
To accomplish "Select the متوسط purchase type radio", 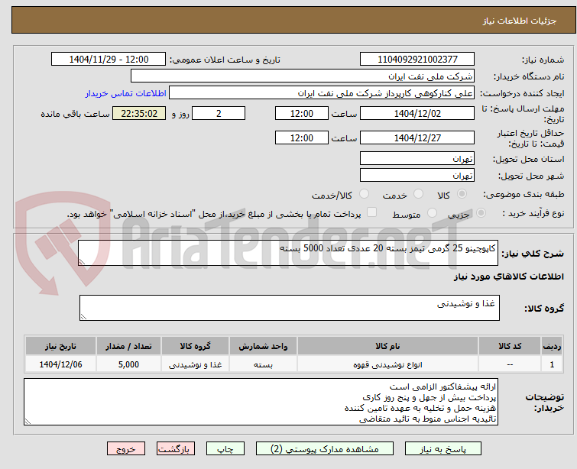I will click(x=432, y=213).
